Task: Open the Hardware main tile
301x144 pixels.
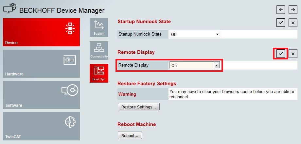Action: [x=41, y=64]
